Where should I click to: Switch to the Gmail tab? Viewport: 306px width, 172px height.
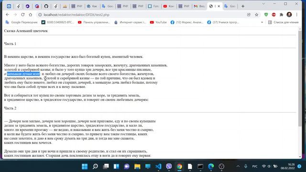pos(199,6)
